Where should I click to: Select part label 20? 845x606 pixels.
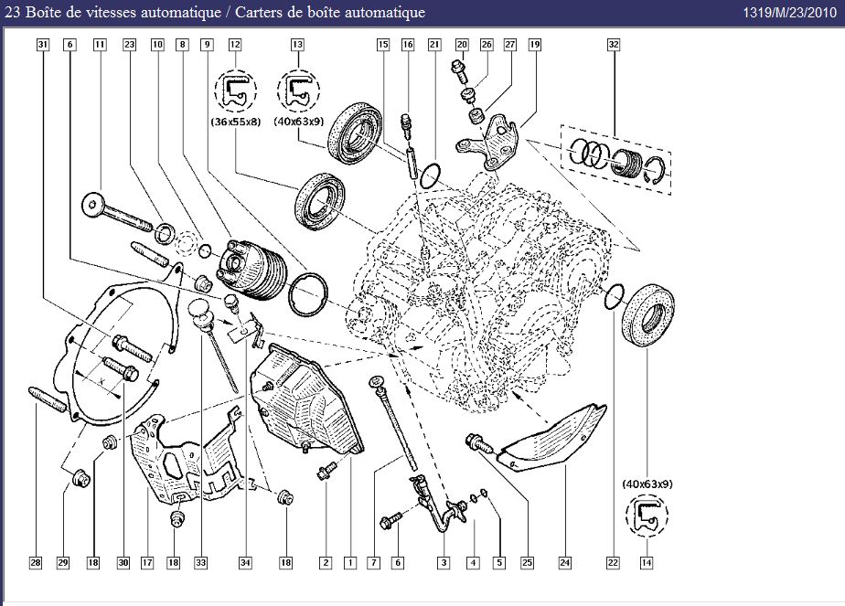[462, 45]
